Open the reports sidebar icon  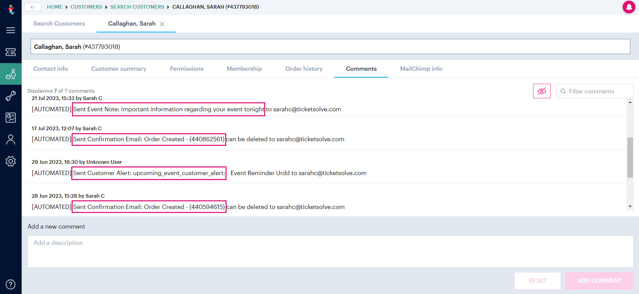click(11, 118)
